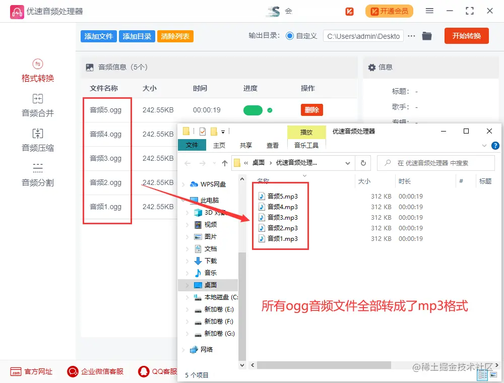Click the 清除列表 button
504x383 pixels.
175,36
